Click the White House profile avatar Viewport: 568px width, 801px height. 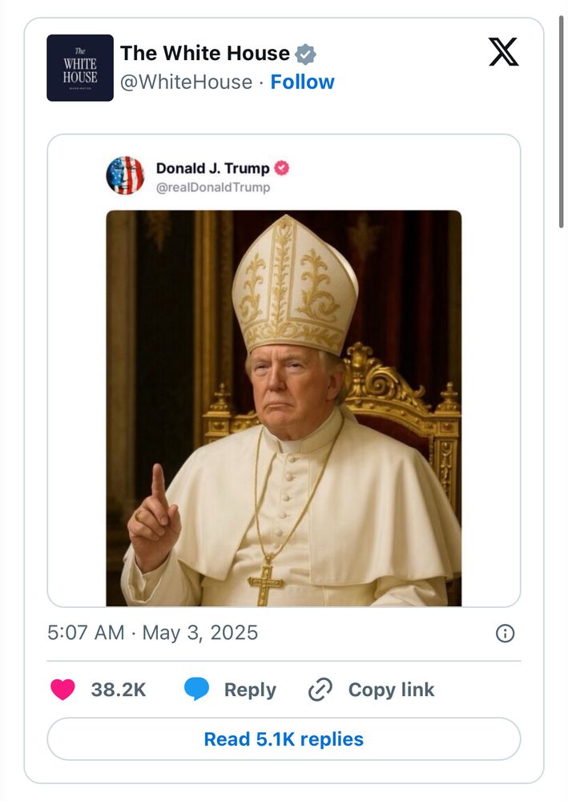tap(80, 67)
